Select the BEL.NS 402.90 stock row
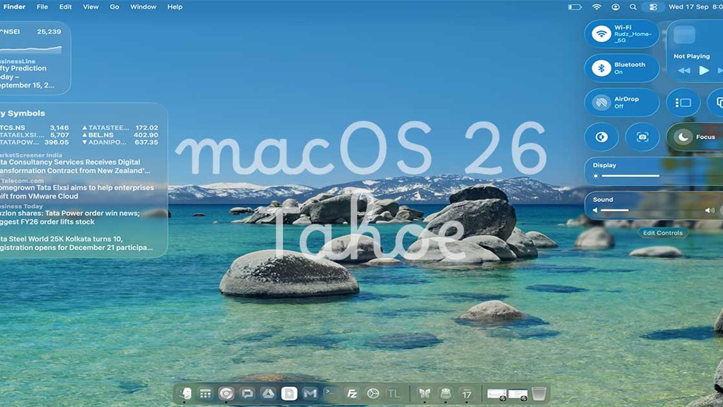The height and width of the screenshot is (407, 723). (x=120, y=135)
